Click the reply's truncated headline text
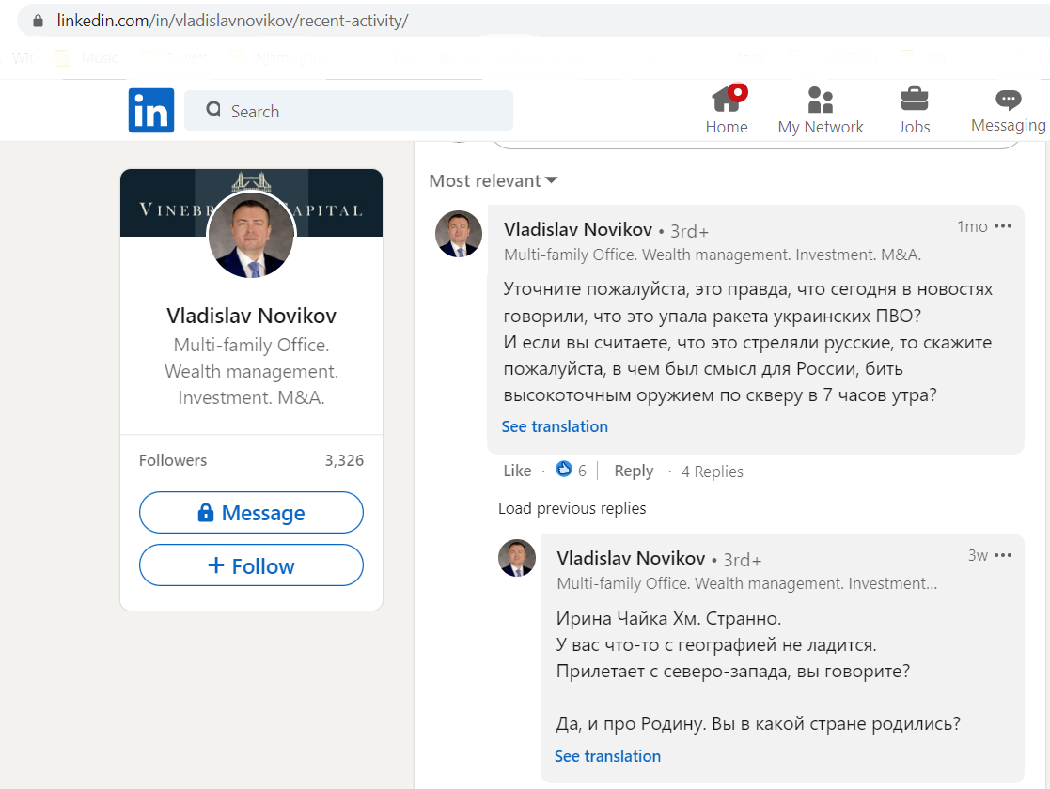The width and height of the screenshot is (1050, 789). point(746,583)
